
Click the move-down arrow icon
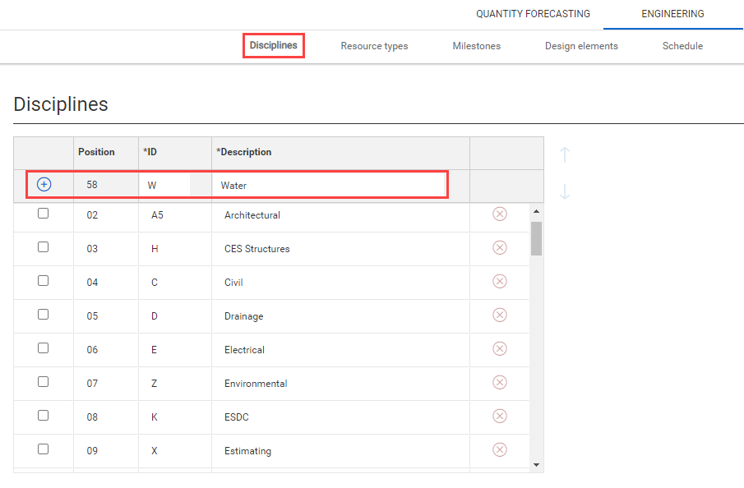coord(565,191)
